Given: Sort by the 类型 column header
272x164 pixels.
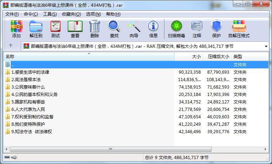Looking at the screenshot, I should tap(250, 56).
